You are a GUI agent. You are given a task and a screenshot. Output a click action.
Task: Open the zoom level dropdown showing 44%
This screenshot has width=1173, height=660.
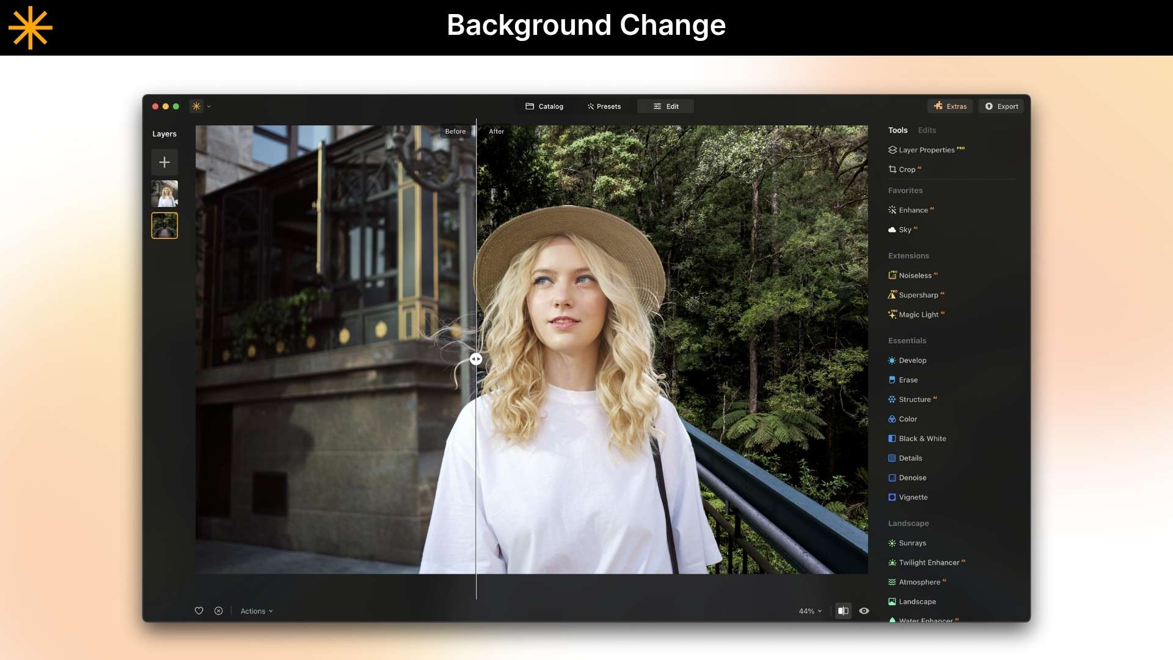tap(809, 610)
